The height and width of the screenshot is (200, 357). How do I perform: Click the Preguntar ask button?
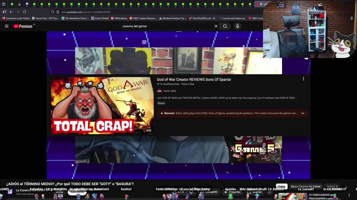tap(232, 192)
